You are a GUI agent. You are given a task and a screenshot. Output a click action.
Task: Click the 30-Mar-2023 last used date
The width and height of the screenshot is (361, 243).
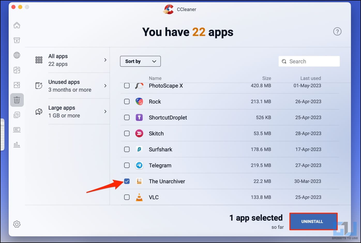[x=308, y=181]
